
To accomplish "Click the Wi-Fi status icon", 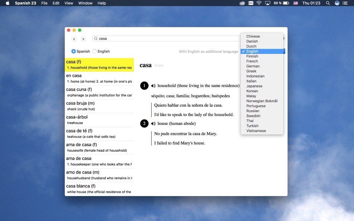I will pyautogui.click(x=259, y=3).
